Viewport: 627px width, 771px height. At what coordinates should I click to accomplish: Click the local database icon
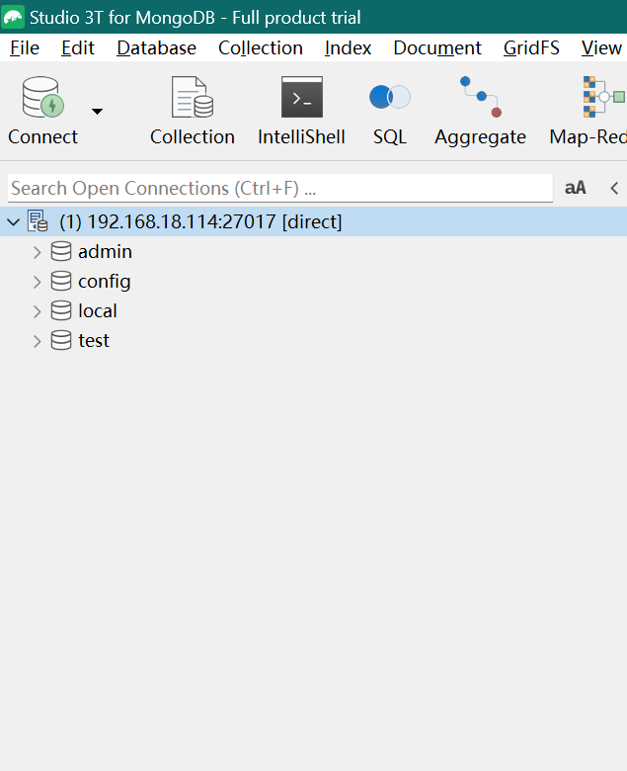coord(61,310)
